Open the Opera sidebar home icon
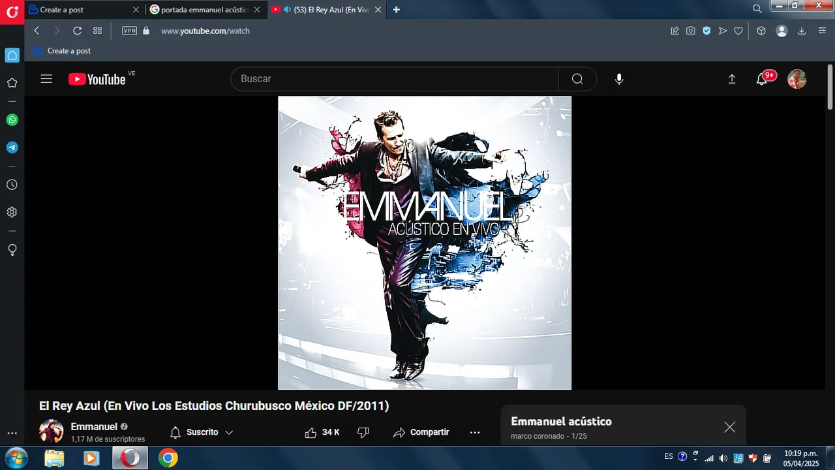 (x=12, y=55)
